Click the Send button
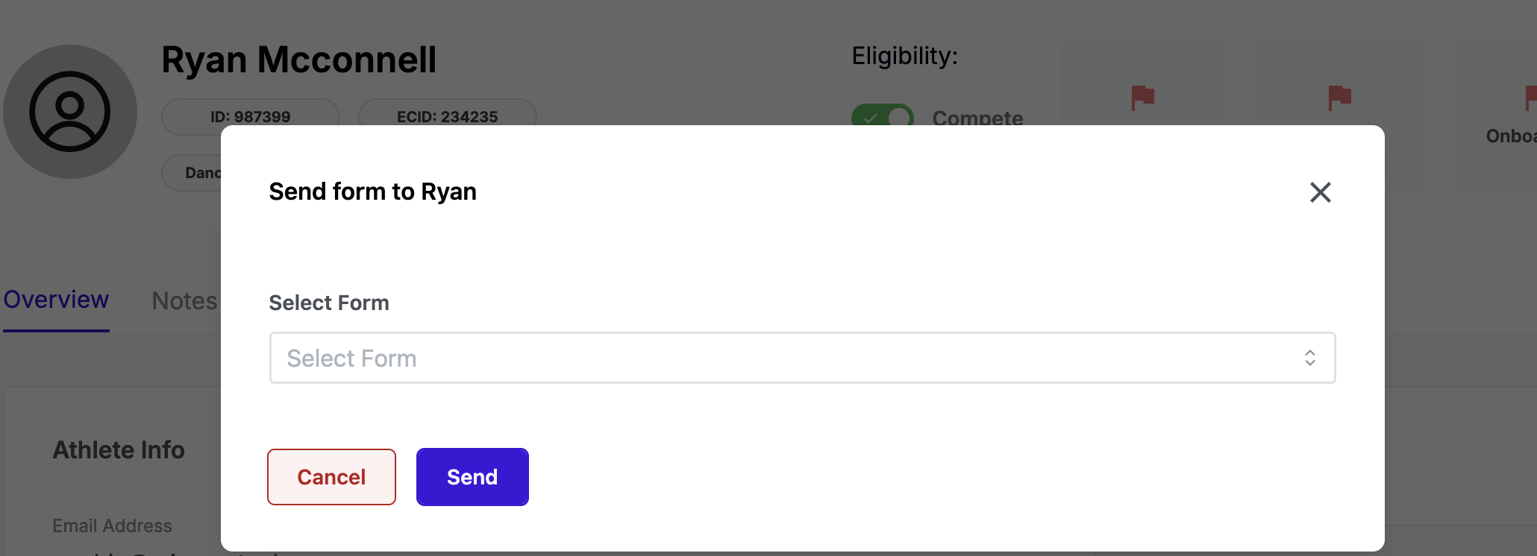The width and height of the screenshot is (1537, 556). point(472,477)
